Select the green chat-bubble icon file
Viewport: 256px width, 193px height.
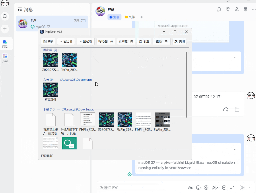(x=69, y=143)
